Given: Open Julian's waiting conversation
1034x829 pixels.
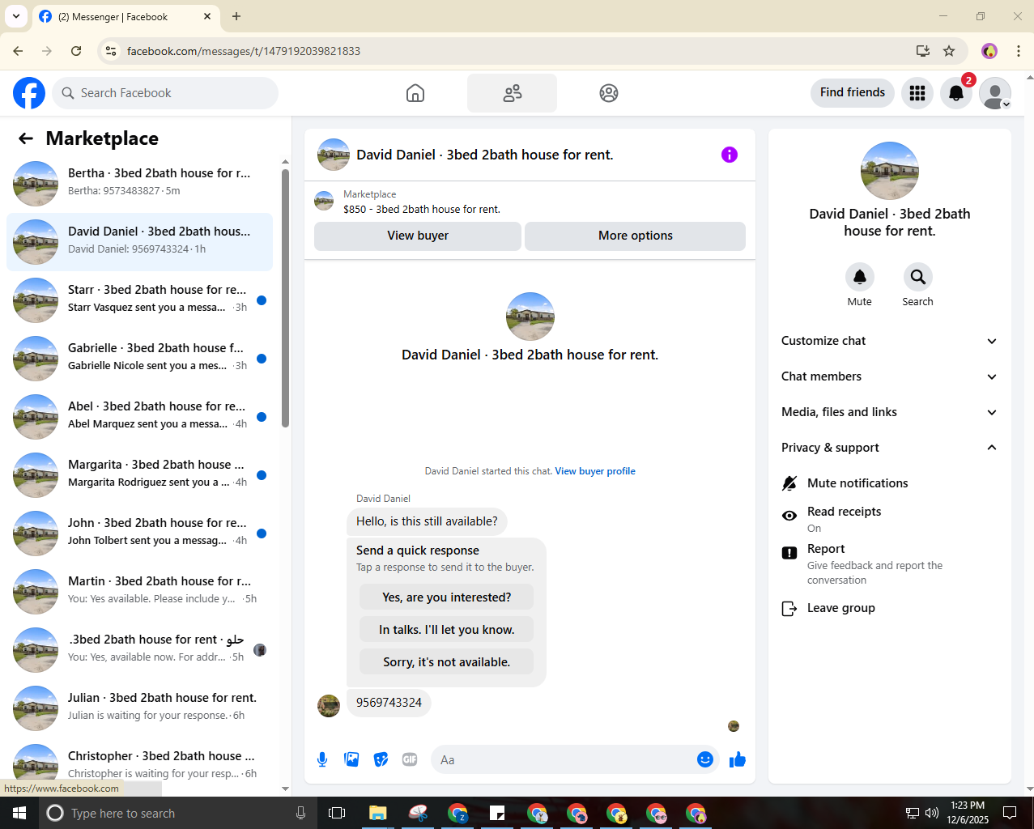Looking at the screenshot, I should point(139,708).
